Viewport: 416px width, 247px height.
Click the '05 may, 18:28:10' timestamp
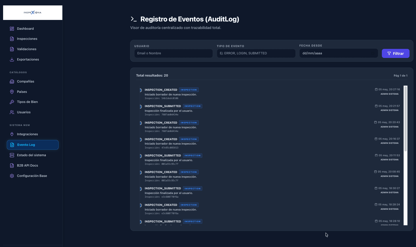pos(389,221)
